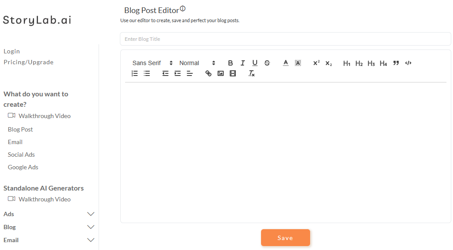The height and width of the screenshot is (250, 453).
Task: Clear text formatting
Action: click(251, 73)
